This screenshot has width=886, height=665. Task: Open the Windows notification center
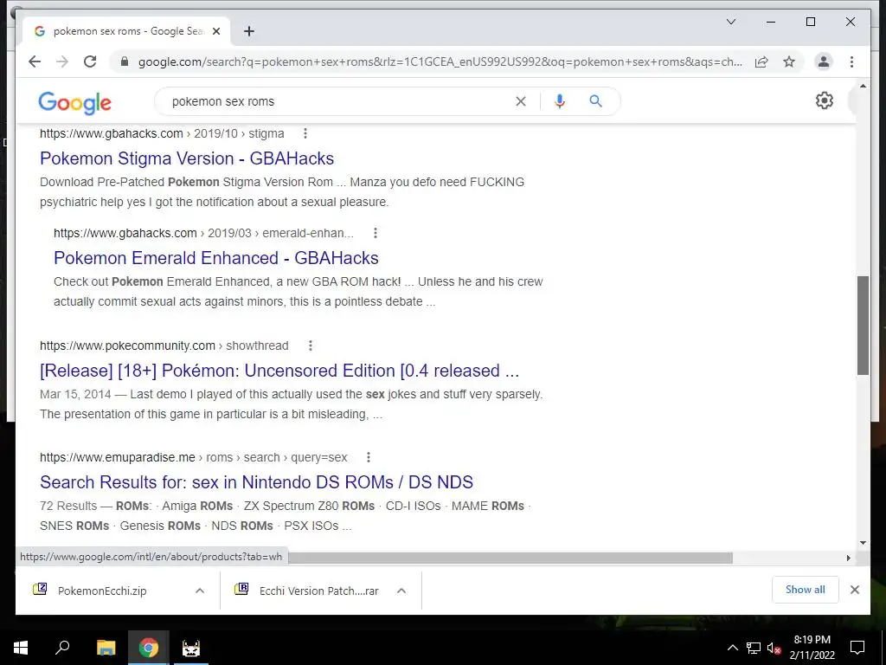[857, 648]
